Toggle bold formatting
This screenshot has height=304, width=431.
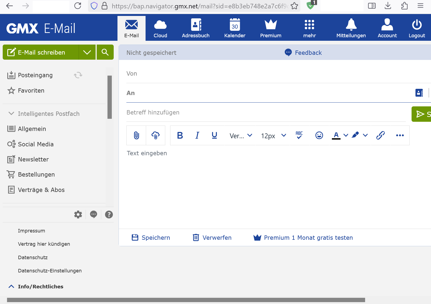tap(180, 135)
